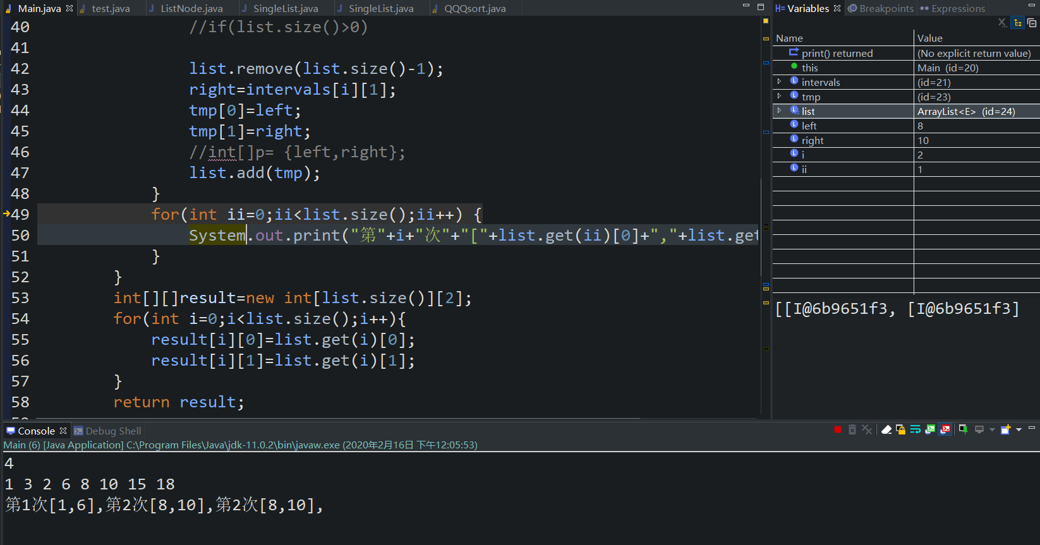
Task: Expand the list variable
Action: (779, 111)
